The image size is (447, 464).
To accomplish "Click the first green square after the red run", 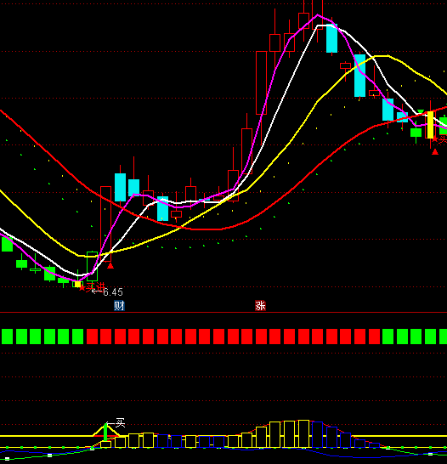I will point(388,337).
